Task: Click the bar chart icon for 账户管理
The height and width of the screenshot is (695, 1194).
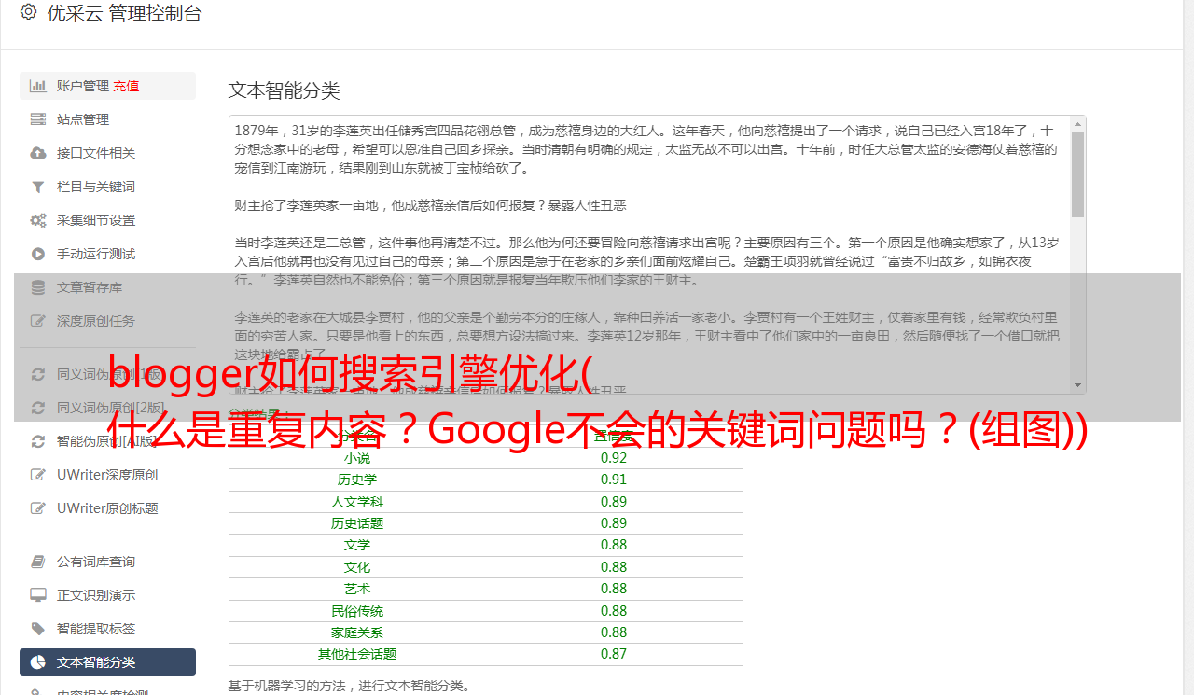Action: click(x=38, y=86)
